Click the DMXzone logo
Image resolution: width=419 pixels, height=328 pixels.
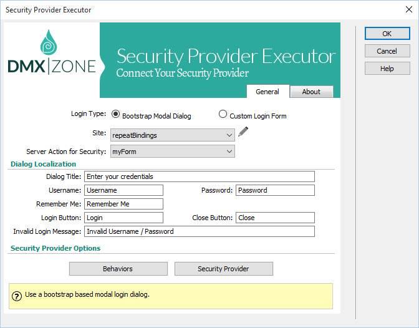click(x=51, y=52)
